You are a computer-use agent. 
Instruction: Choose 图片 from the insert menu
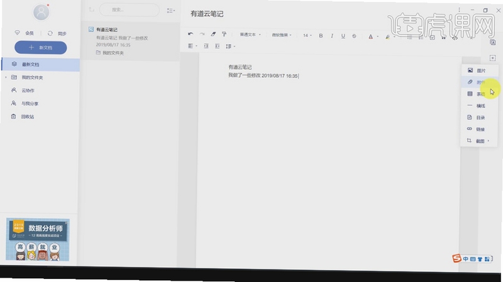pyautogui.click(x=479, y=70)
